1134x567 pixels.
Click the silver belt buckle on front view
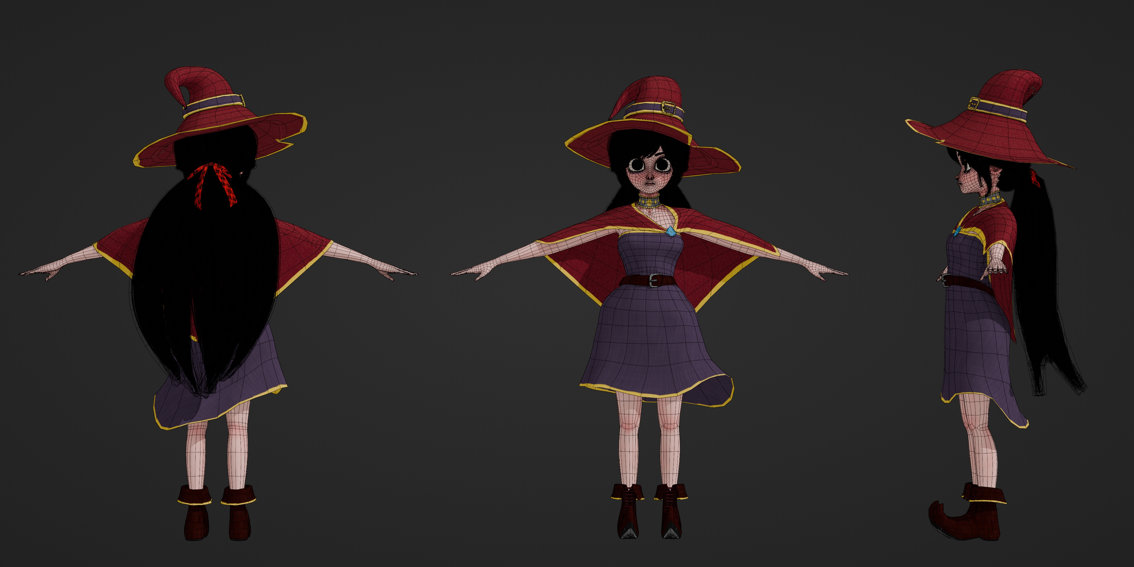pos(656,280)
